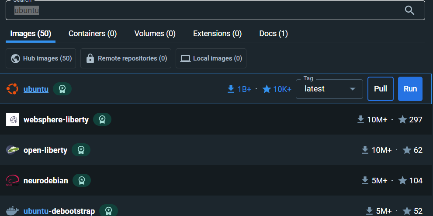Click the websphere-liberty logo thumbnail
The height and width of the screenshot is (216, 433).
point(13,119)
